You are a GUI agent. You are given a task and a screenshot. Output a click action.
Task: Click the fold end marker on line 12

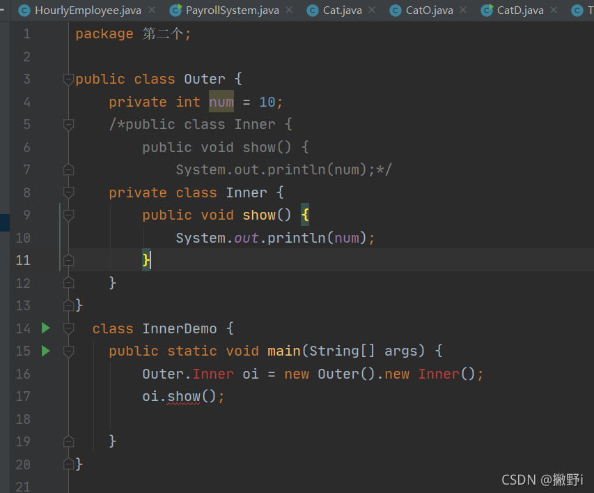tap(68, 282)
